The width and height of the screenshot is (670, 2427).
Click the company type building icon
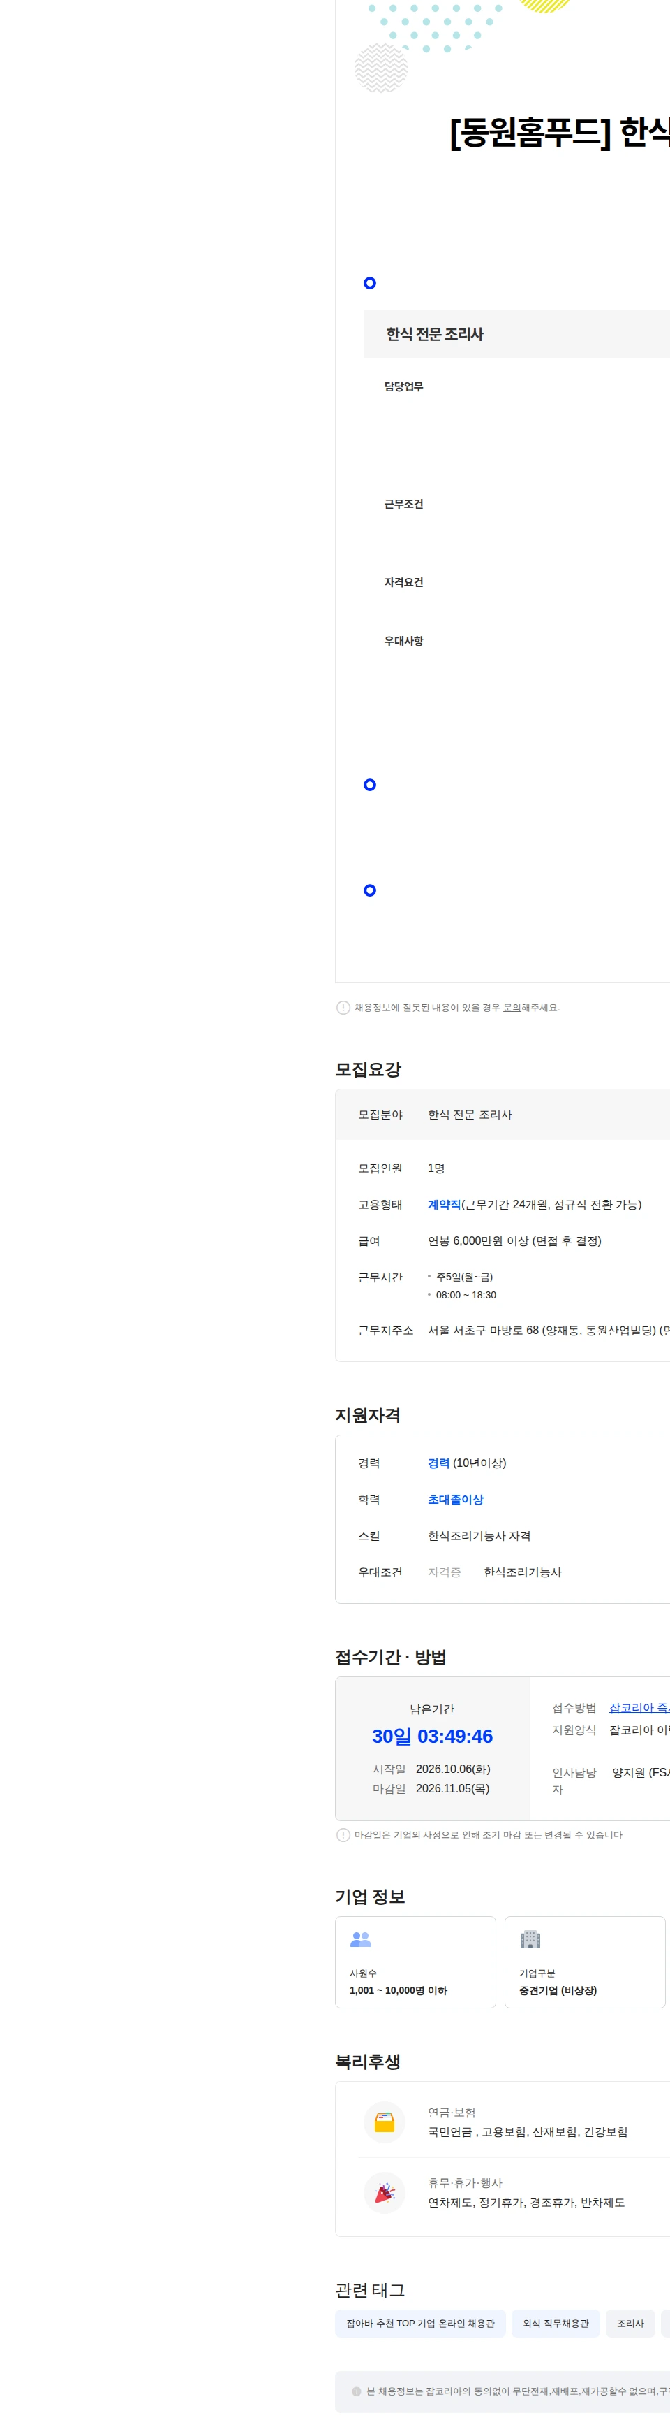(530, 1939)
